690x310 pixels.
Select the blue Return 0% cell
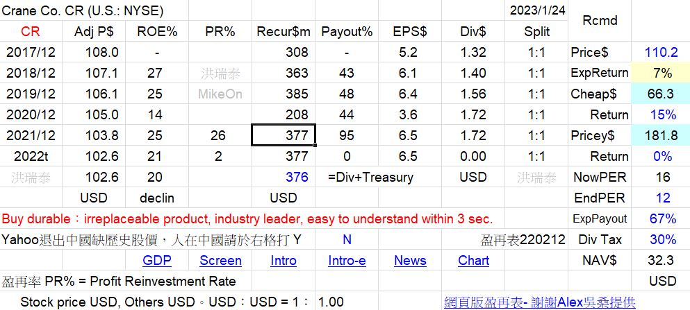pyautogui.click(x=661, y=156)
